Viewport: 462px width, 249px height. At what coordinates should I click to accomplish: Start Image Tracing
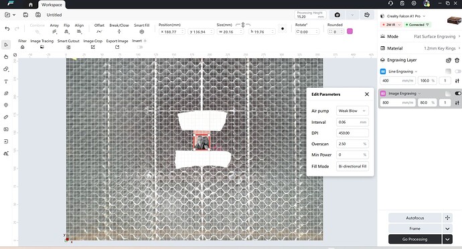click(x=42, y=44)
